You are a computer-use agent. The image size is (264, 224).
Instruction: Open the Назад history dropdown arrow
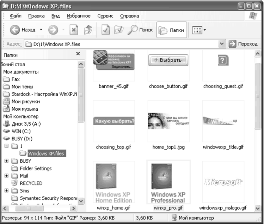click(41, 30)
